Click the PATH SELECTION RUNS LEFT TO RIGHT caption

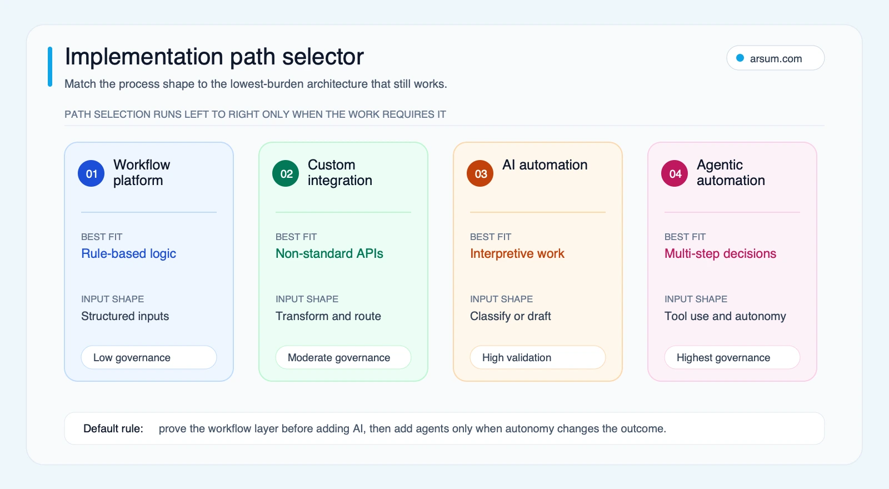(x=255, y=114)
